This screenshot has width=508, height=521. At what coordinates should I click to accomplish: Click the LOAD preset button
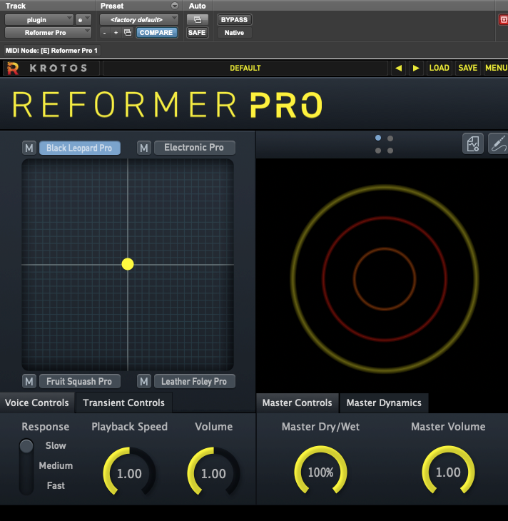[440, 68]
